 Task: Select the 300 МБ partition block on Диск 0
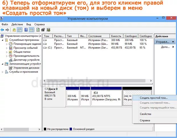click(73, 96)
